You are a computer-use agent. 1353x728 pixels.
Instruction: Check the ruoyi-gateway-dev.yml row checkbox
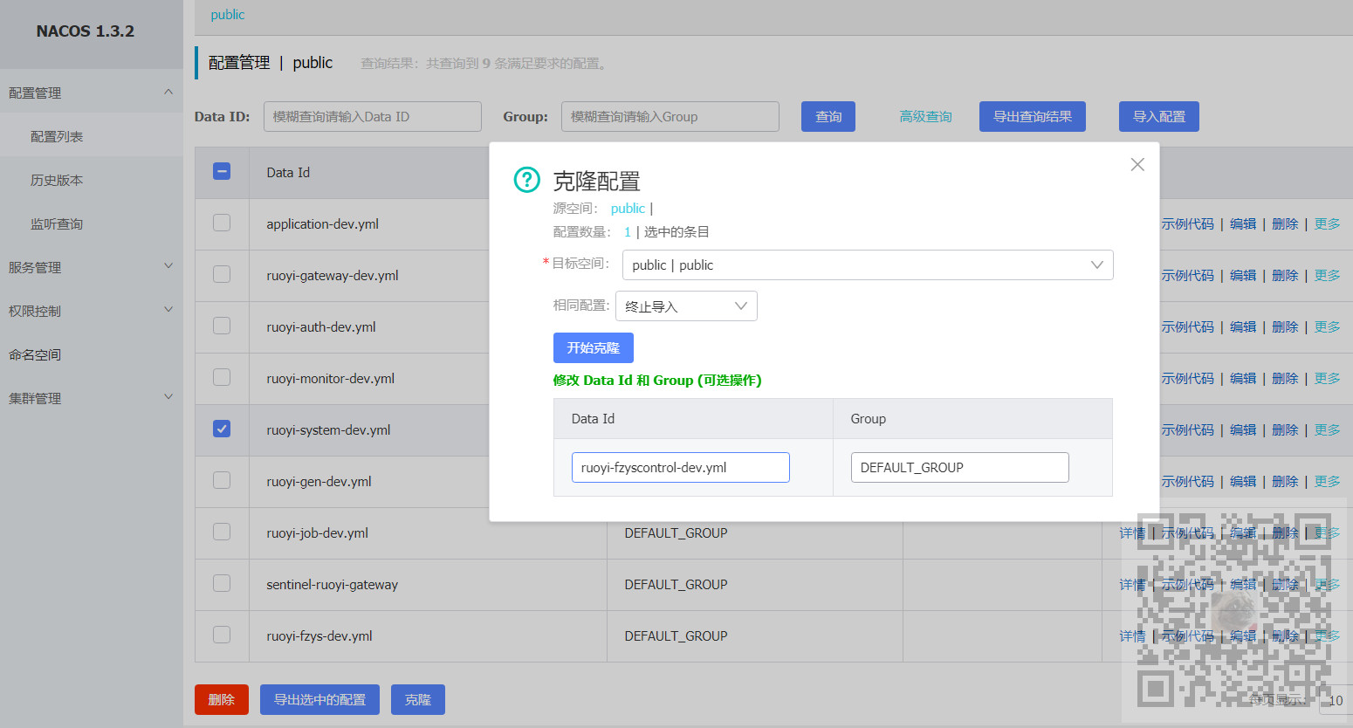point(222,274)
